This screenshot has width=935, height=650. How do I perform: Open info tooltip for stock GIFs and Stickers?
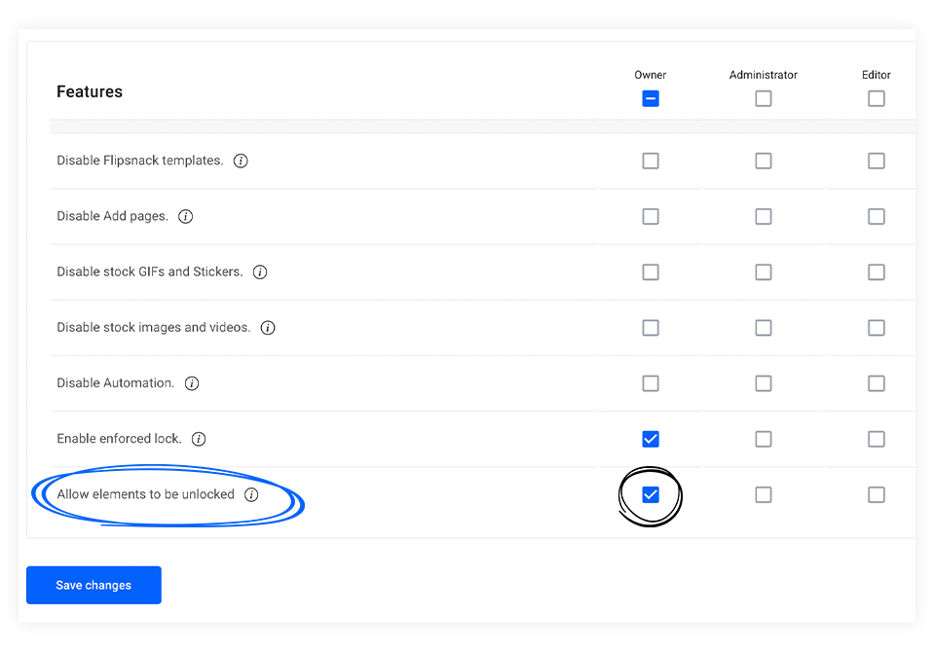click(x=260, y=272)
